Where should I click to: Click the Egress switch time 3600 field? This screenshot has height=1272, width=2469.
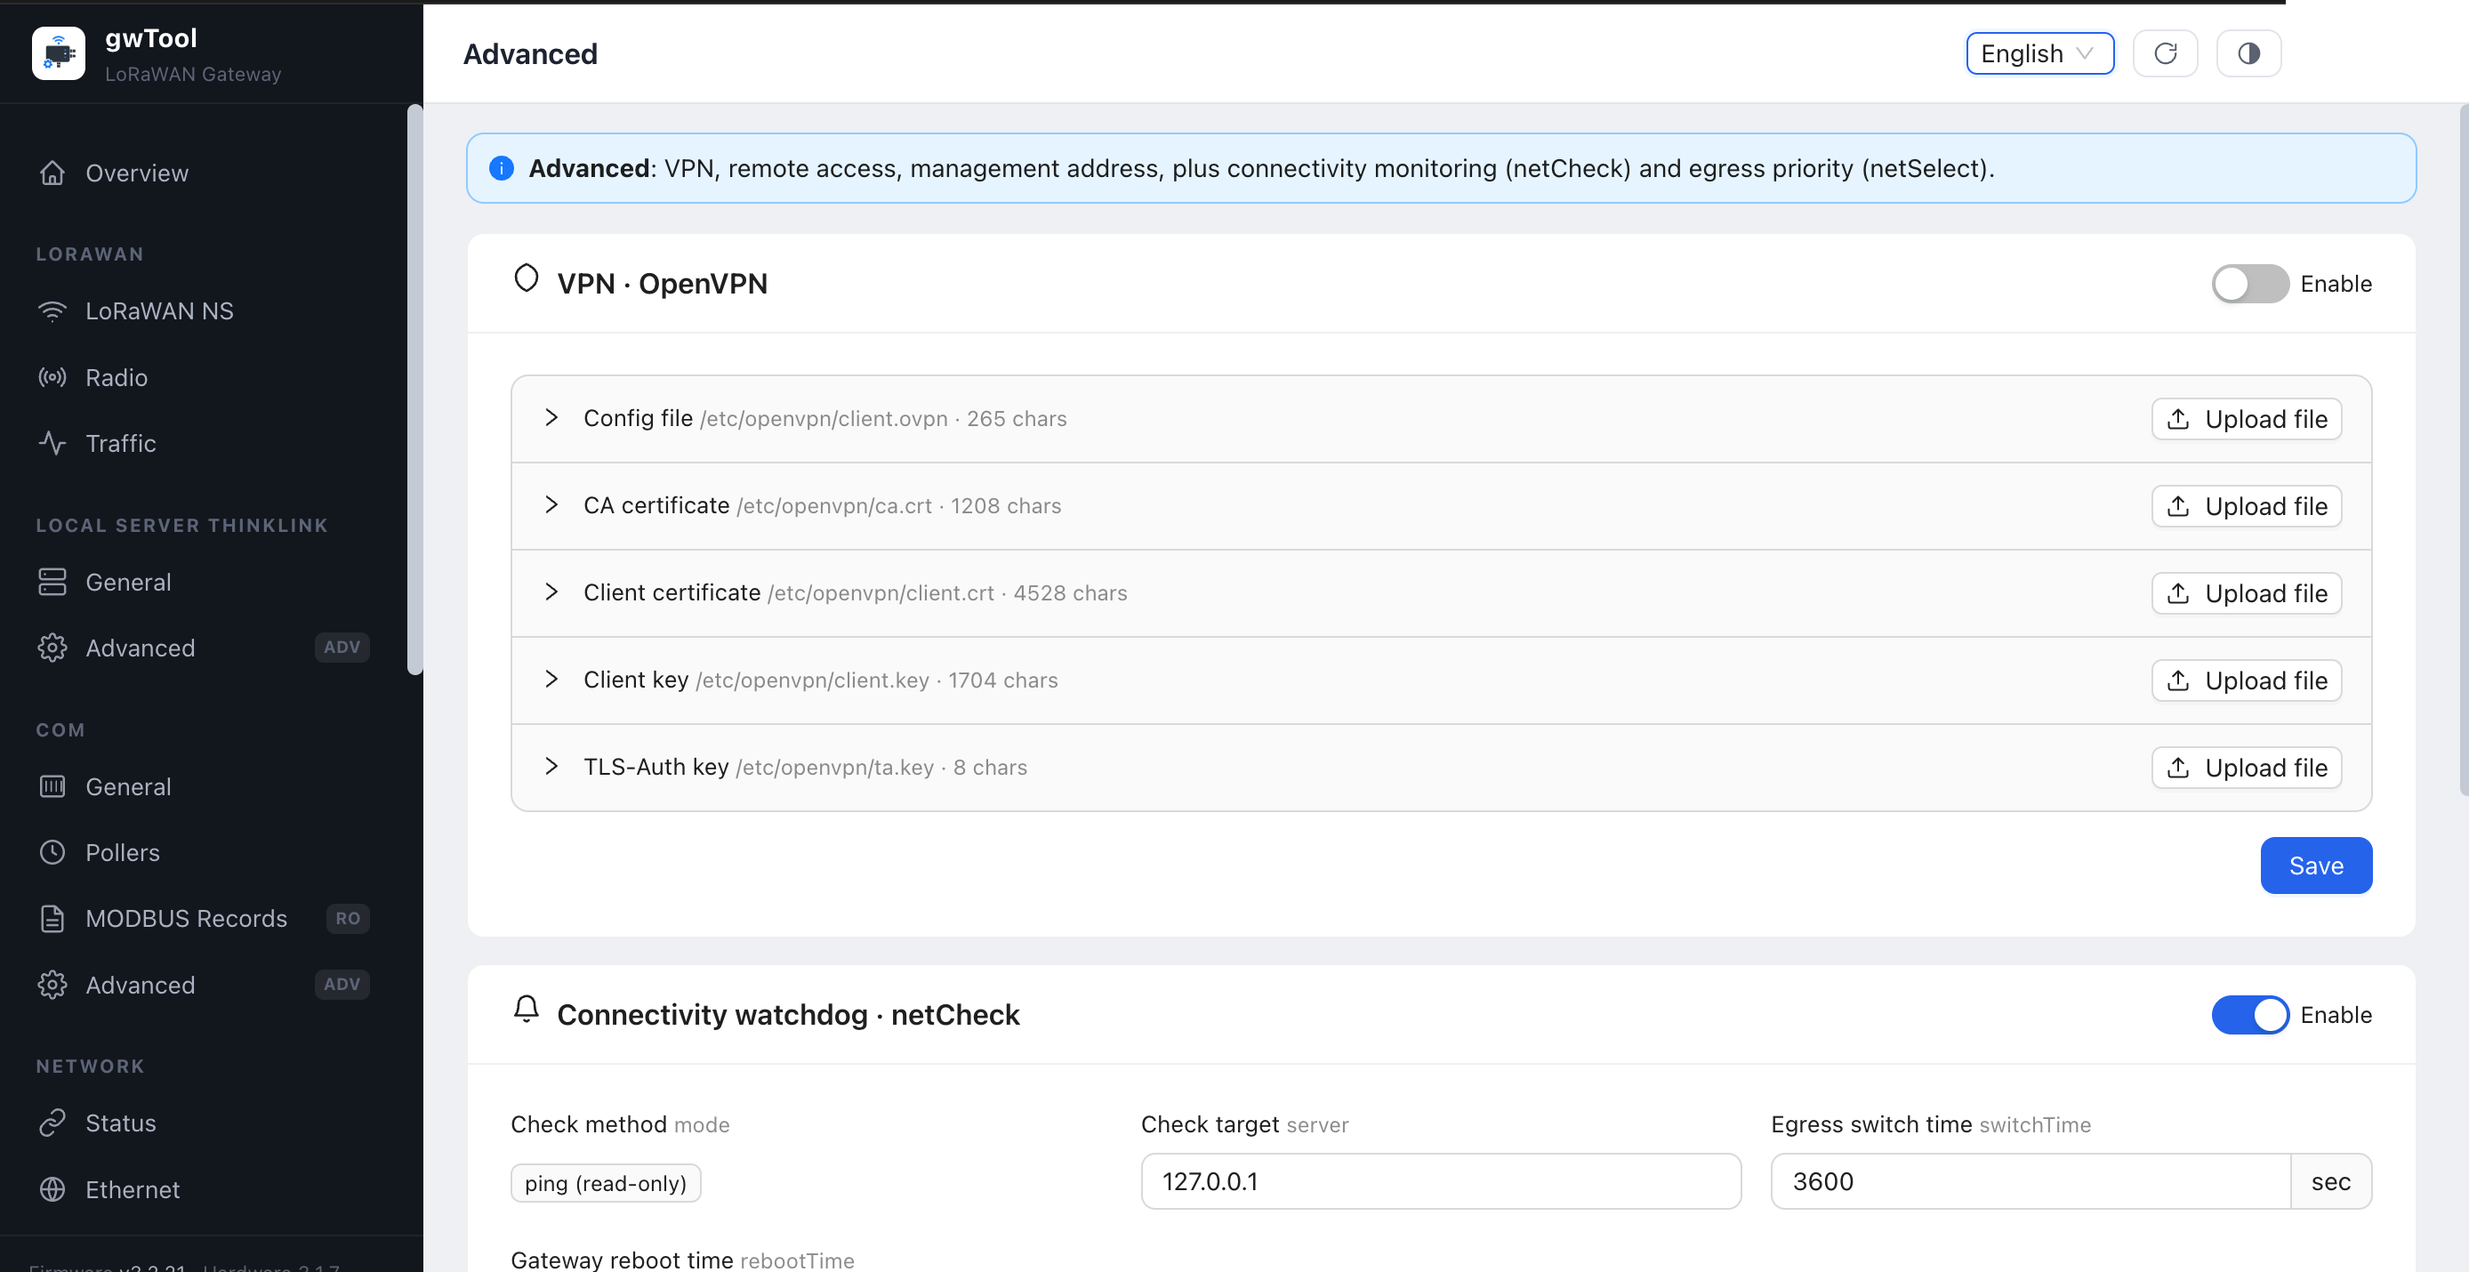point(2031,1181)
